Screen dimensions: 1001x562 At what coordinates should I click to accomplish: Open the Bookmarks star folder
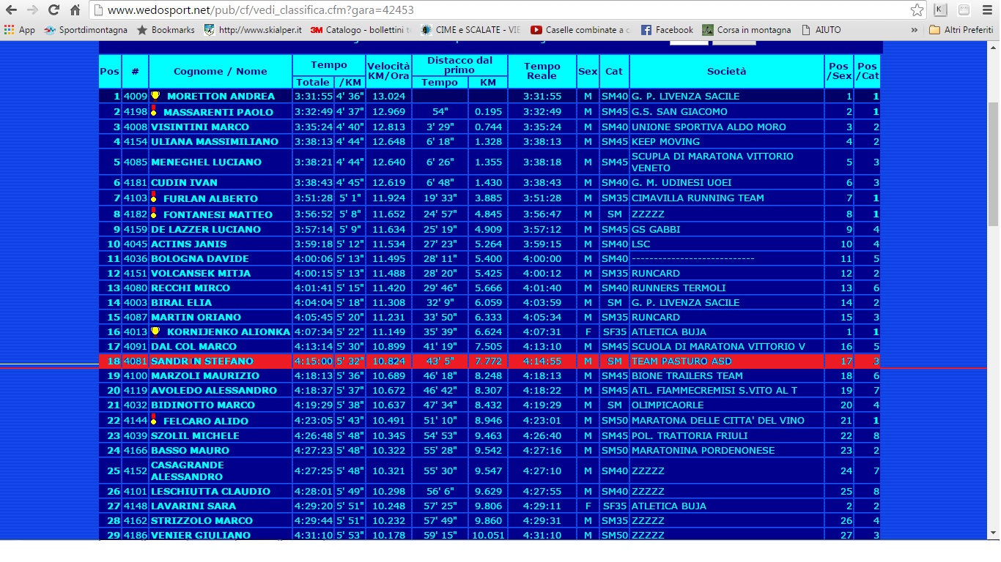pyautogui.click(x=166, y=30)
